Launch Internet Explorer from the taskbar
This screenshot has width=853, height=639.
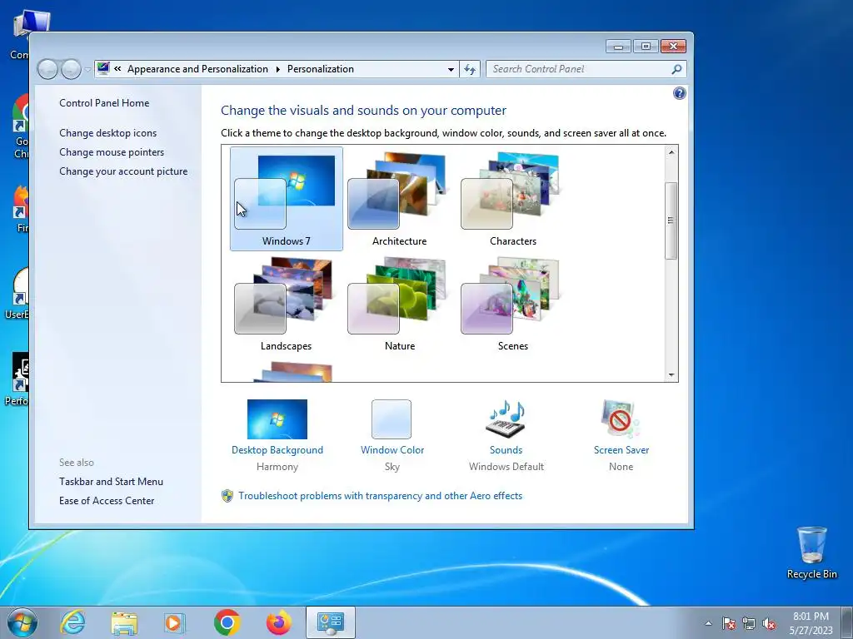click(x=73, y=622)
